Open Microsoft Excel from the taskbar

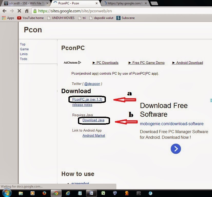coord(103,193)
